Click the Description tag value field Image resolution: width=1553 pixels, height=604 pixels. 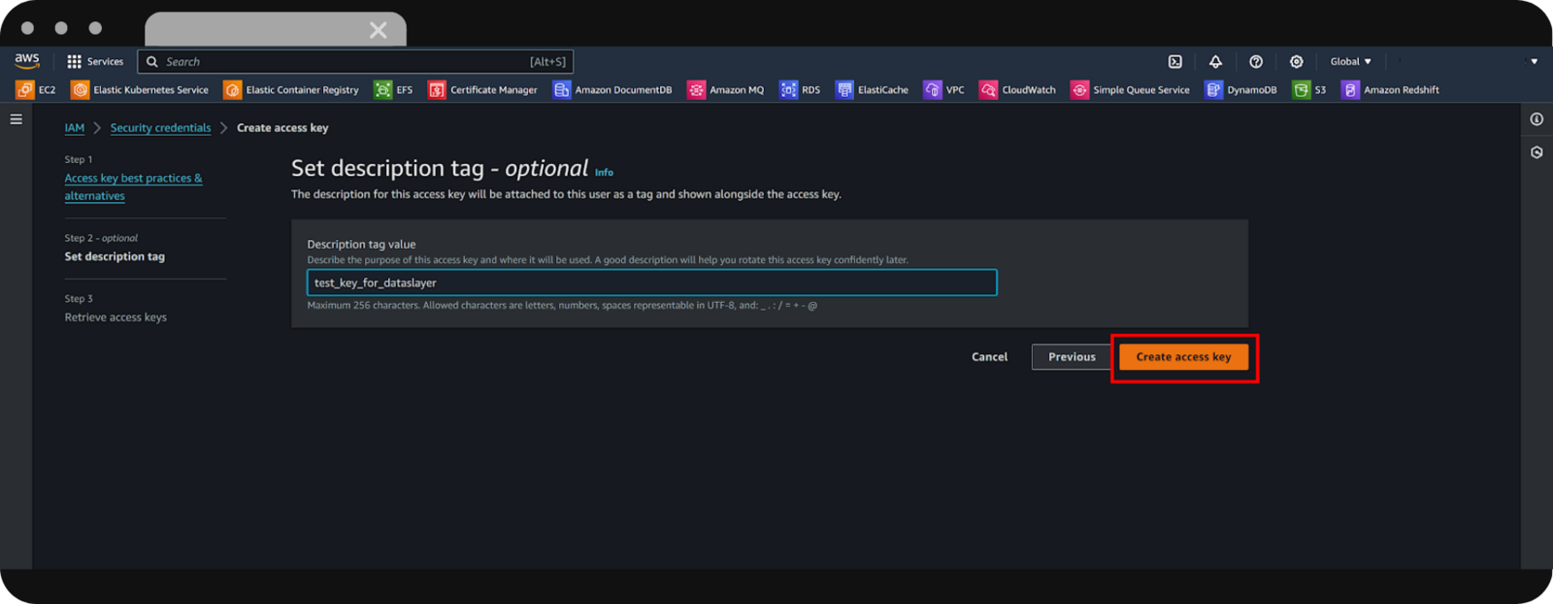pyautogui.click(x=651, y=283)
